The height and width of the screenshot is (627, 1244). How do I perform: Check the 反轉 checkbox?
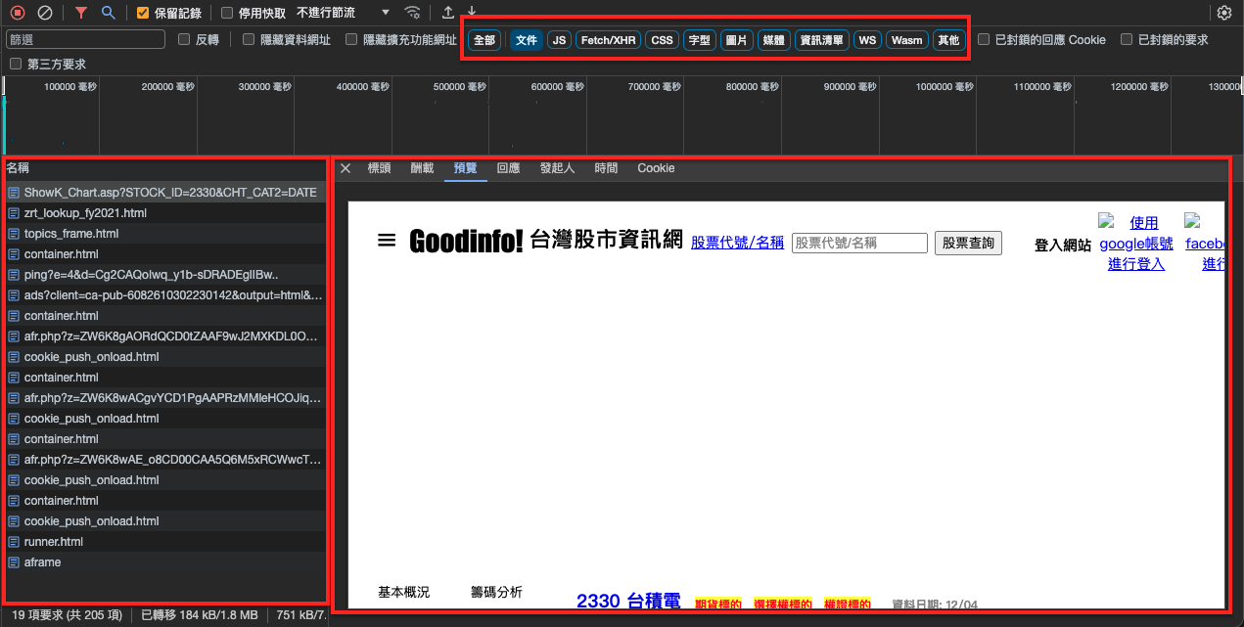click(x=184, y=40)
